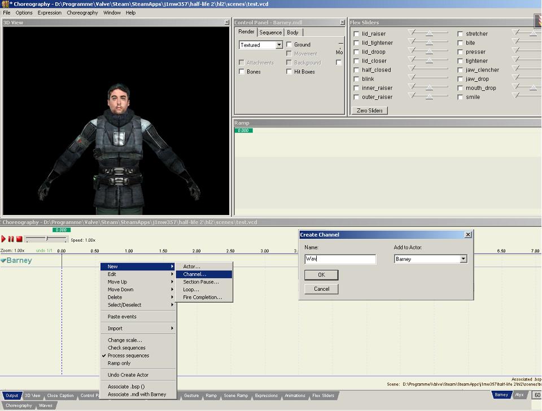The width and height of the screenshot is (542, 411).
Task: Check the jaw_drop flex checkbox
Action: [x=460, y=79]
